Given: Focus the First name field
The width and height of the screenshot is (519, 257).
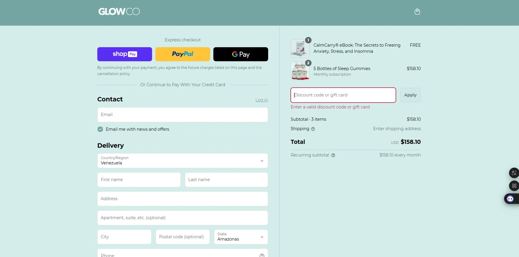Looking at the screenshot, I should pyautogui.click(x=139, y=180).
